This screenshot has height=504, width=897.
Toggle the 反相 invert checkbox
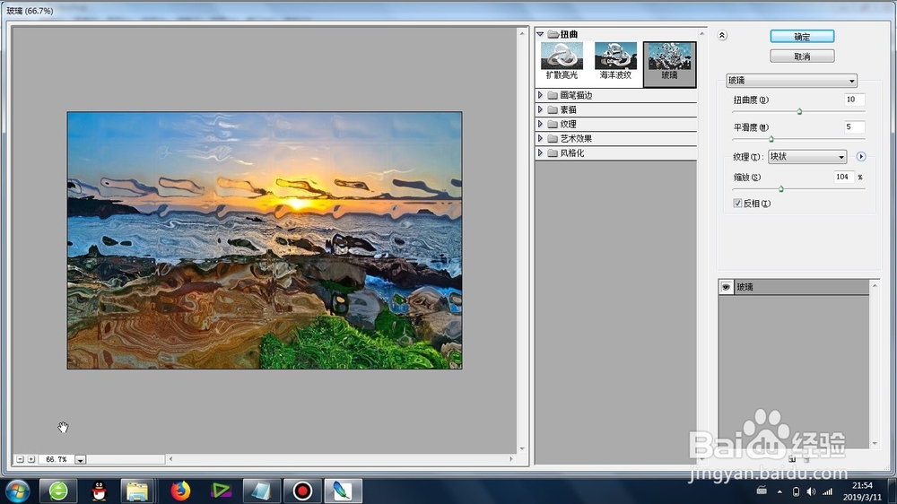[x=737, y=203]
